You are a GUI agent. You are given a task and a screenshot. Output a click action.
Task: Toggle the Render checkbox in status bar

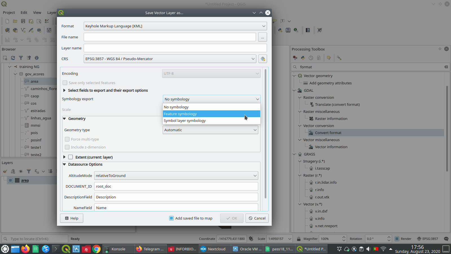397,239
